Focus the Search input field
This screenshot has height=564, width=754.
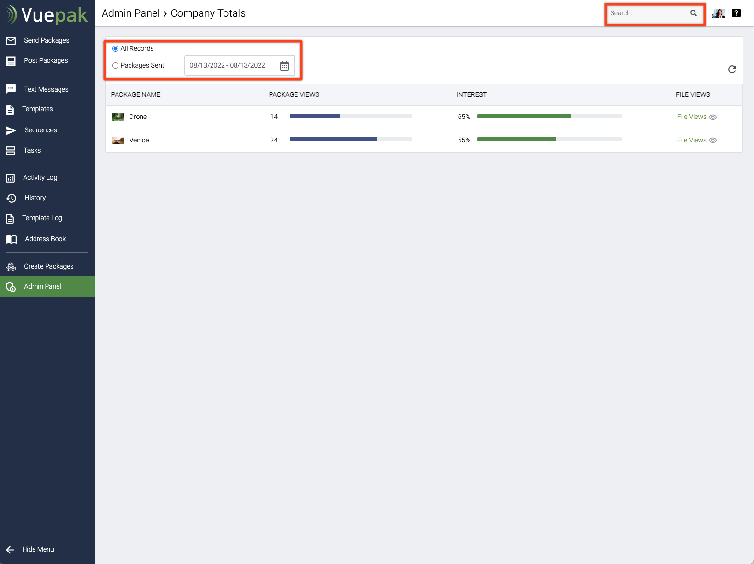[648, 13]
